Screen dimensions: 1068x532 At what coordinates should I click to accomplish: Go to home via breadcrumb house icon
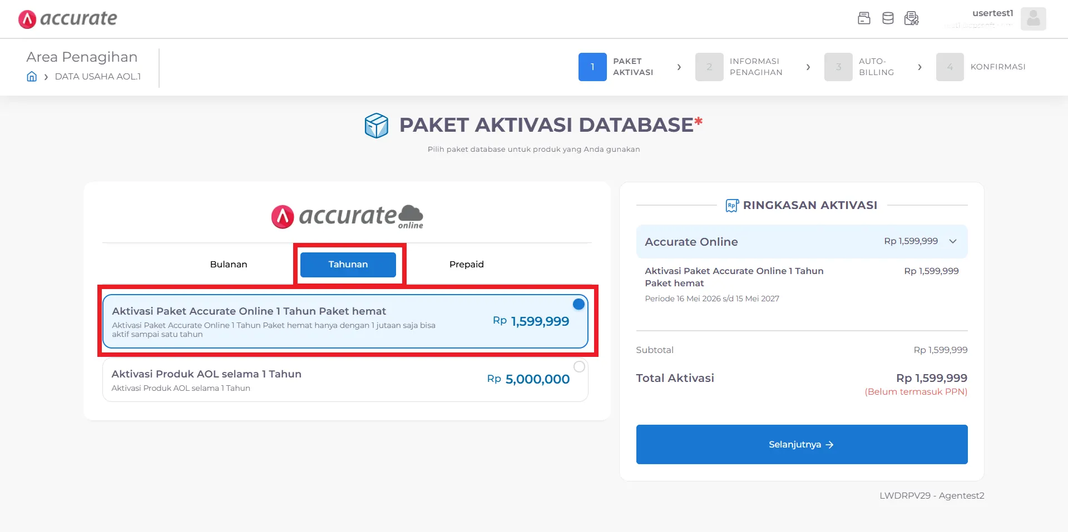point(32,77)
